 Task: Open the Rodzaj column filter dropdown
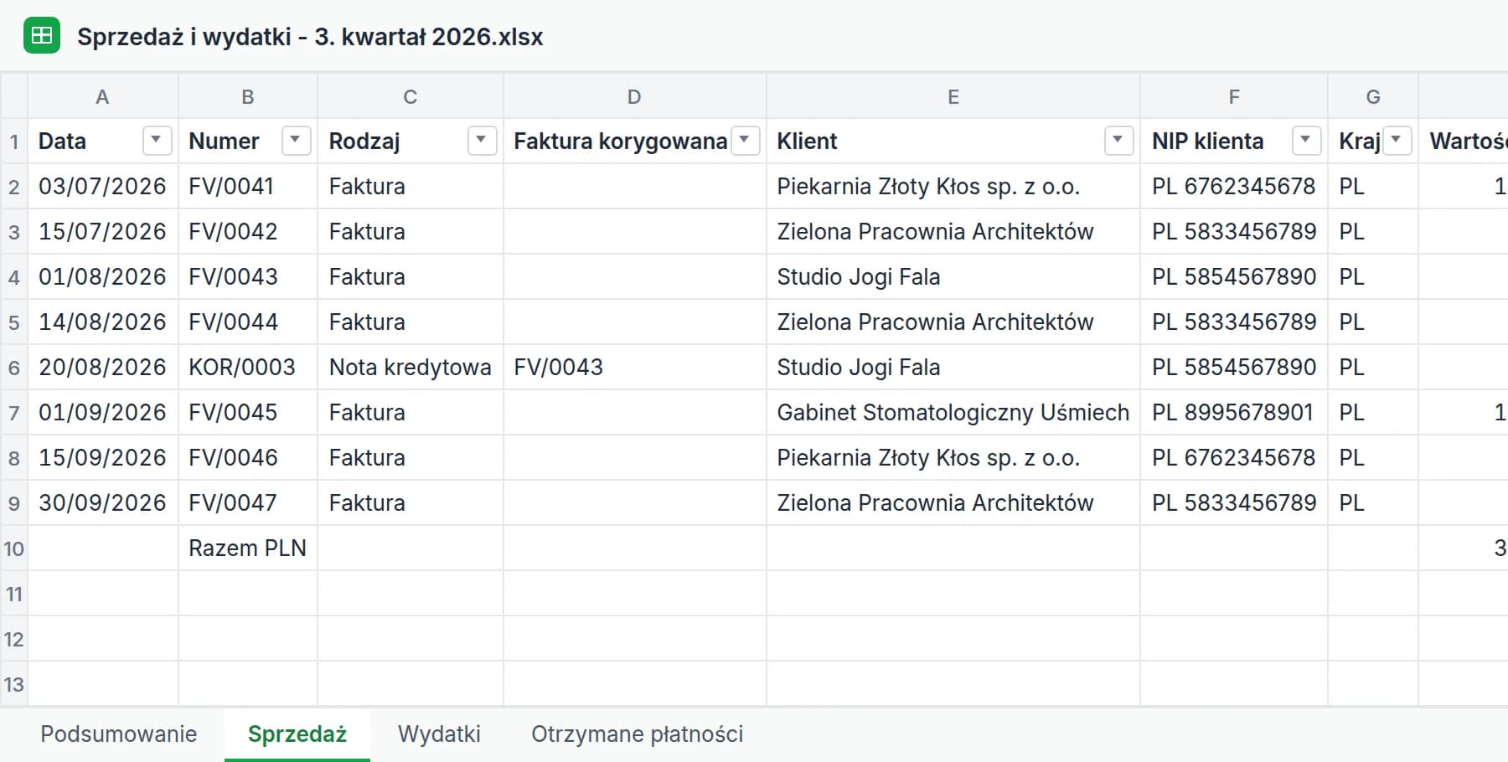(482, 141)
